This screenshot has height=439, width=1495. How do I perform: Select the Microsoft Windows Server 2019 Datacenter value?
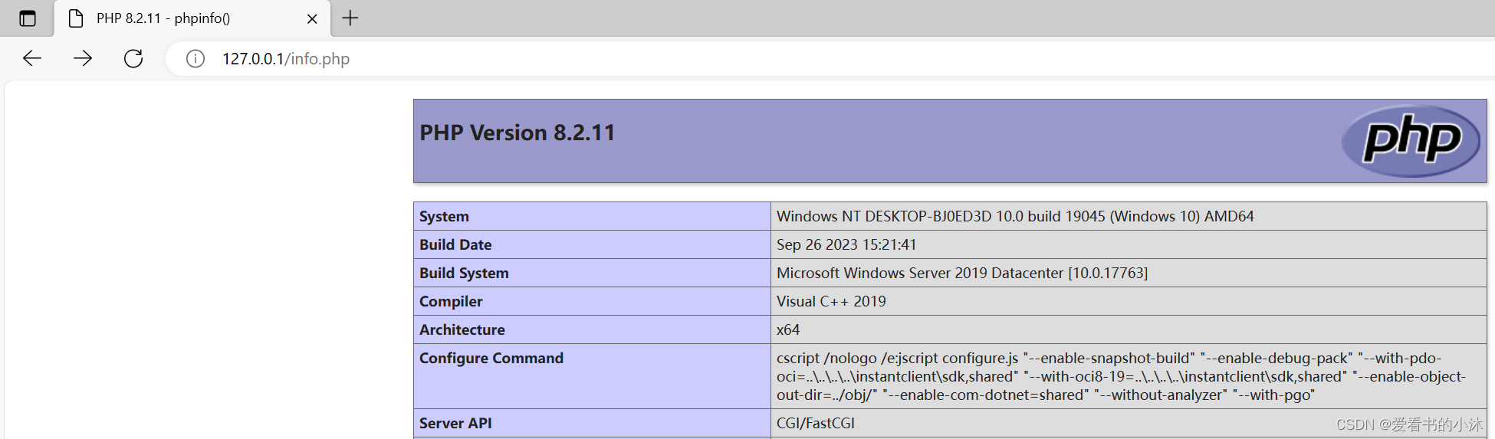962,274
